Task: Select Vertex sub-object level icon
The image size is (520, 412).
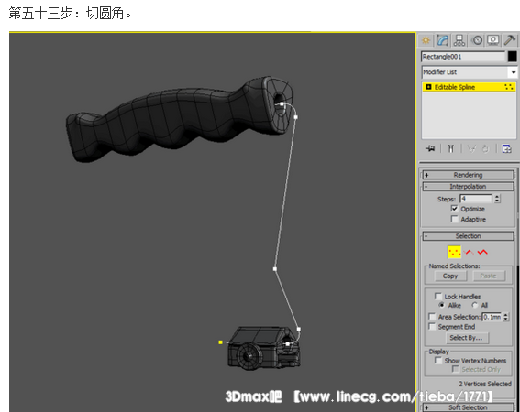Action: [454, 252]
